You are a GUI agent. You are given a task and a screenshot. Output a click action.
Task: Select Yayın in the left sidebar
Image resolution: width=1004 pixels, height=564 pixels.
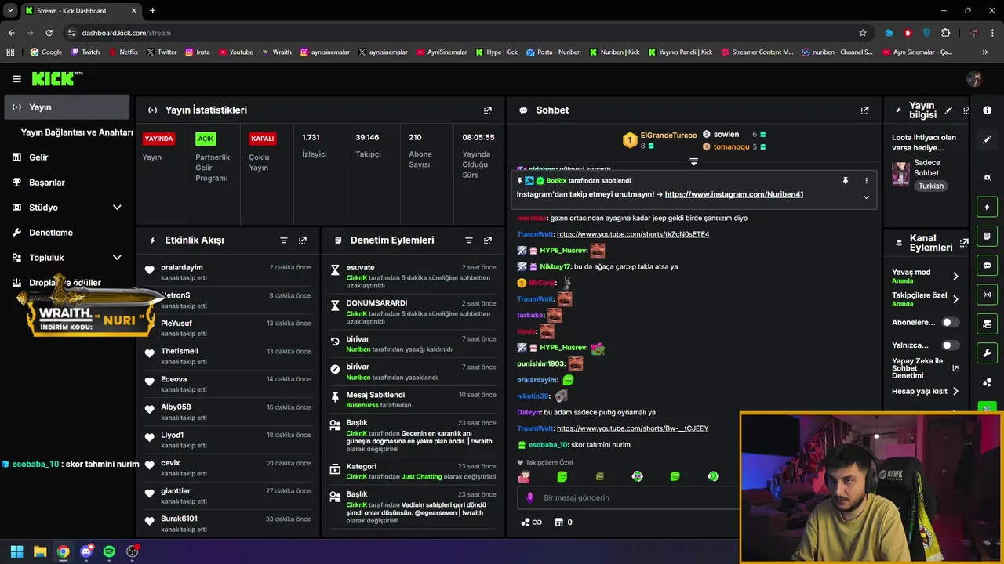tap(67, 107)
